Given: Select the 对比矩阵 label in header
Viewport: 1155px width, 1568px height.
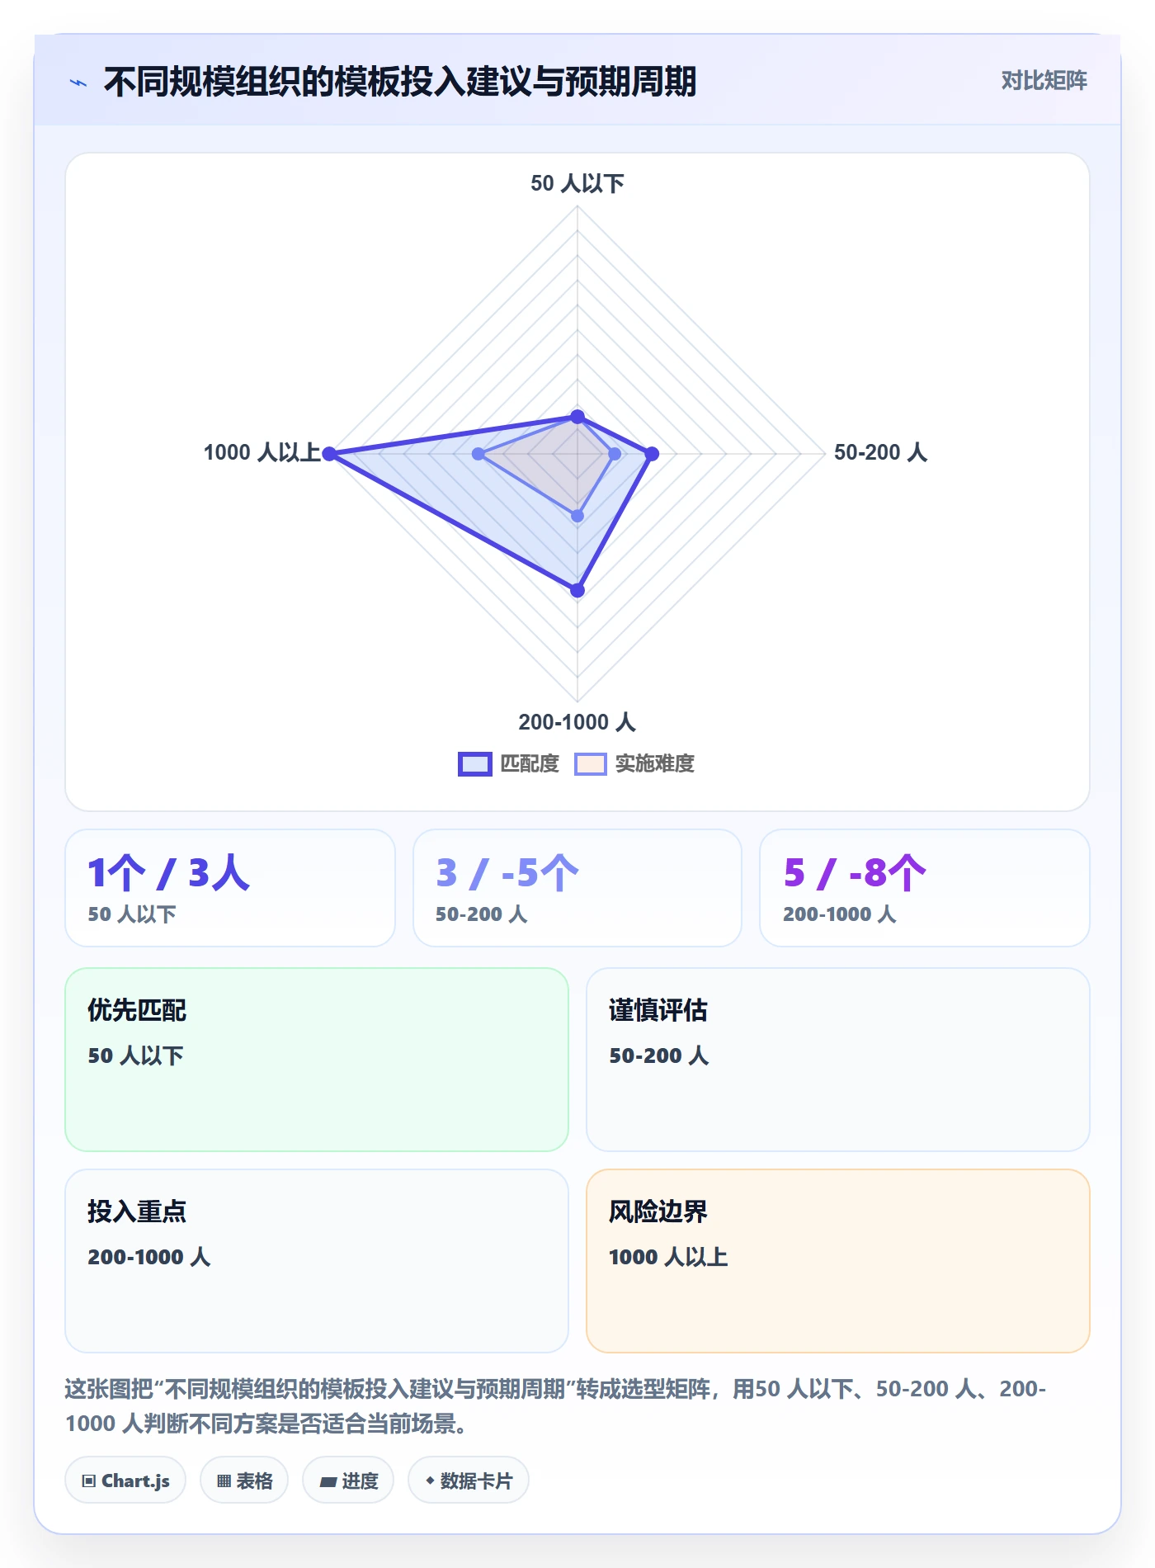Looking at the screenshot, I should pos(1044,81).
